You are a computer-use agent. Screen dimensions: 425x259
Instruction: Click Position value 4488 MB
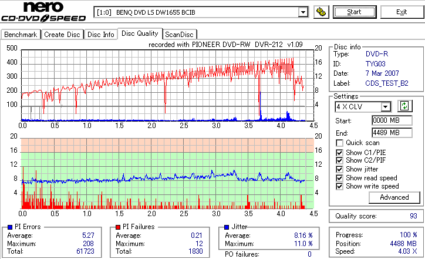point(403,244)
